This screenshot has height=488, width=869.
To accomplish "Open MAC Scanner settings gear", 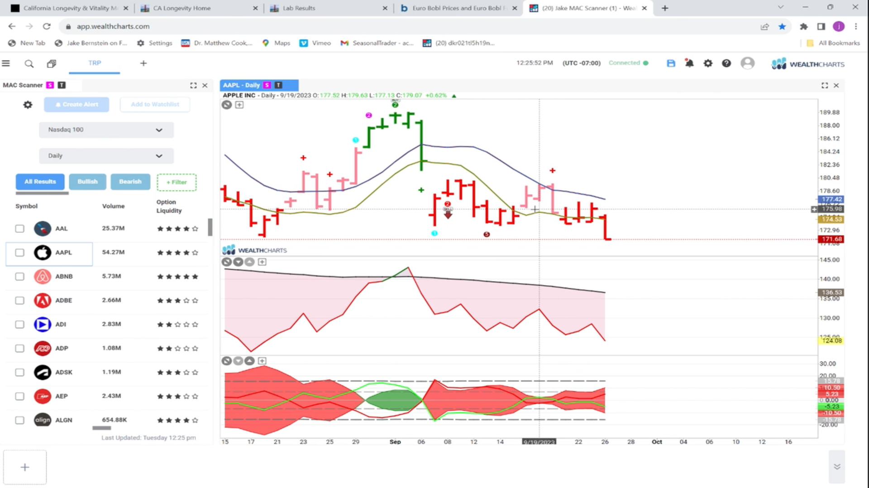I will pos(28,105).
